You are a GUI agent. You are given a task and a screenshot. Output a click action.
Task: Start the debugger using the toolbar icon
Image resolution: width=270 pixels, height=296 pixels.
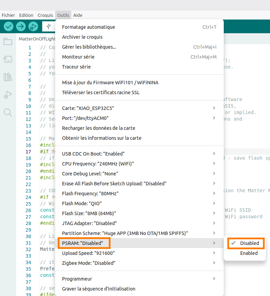(x=33, y=26)
